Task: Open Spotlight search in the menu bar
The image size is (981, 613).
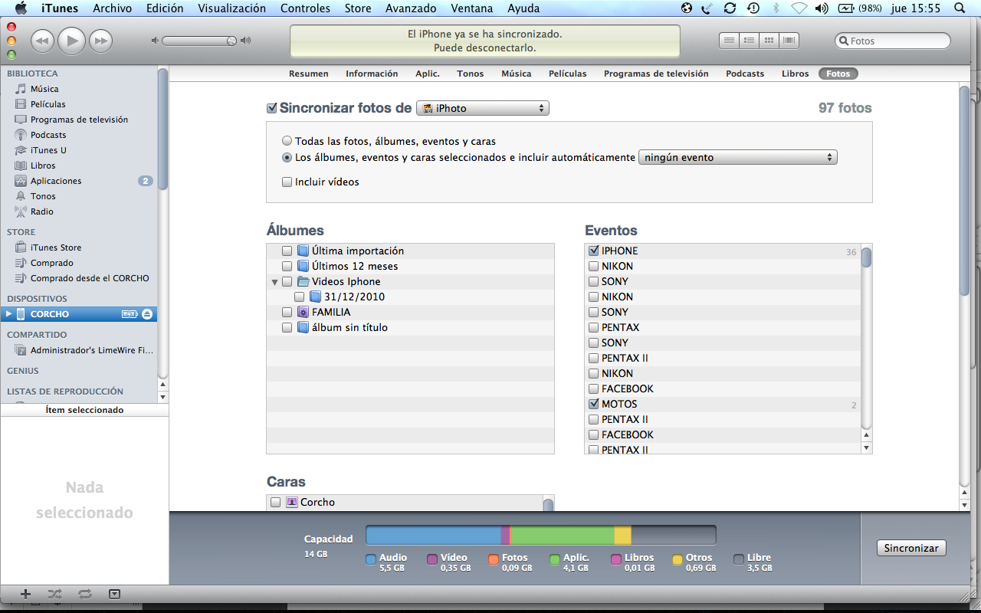Action: (x=960, y=8)
